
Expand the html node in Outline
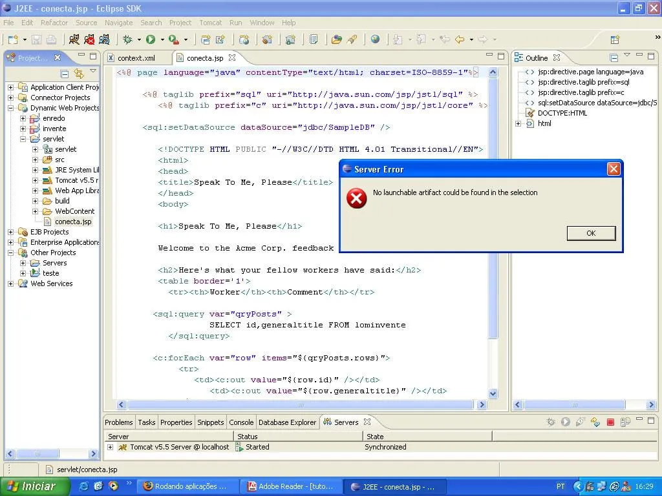[x=518, y=123]
